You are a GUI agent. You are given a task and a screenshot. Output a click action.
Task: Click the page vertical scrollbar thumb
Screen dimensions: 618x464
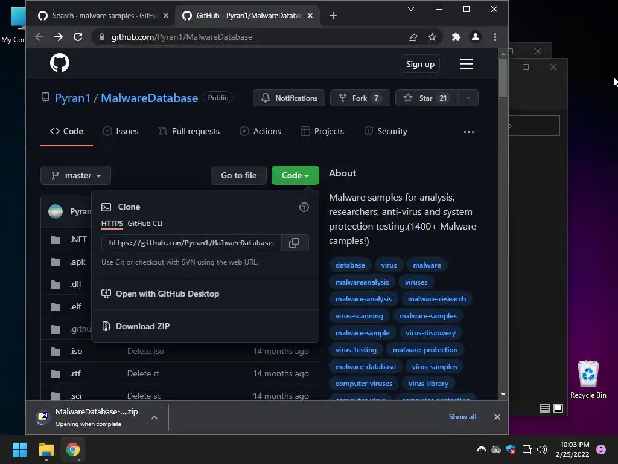point(503,77)
